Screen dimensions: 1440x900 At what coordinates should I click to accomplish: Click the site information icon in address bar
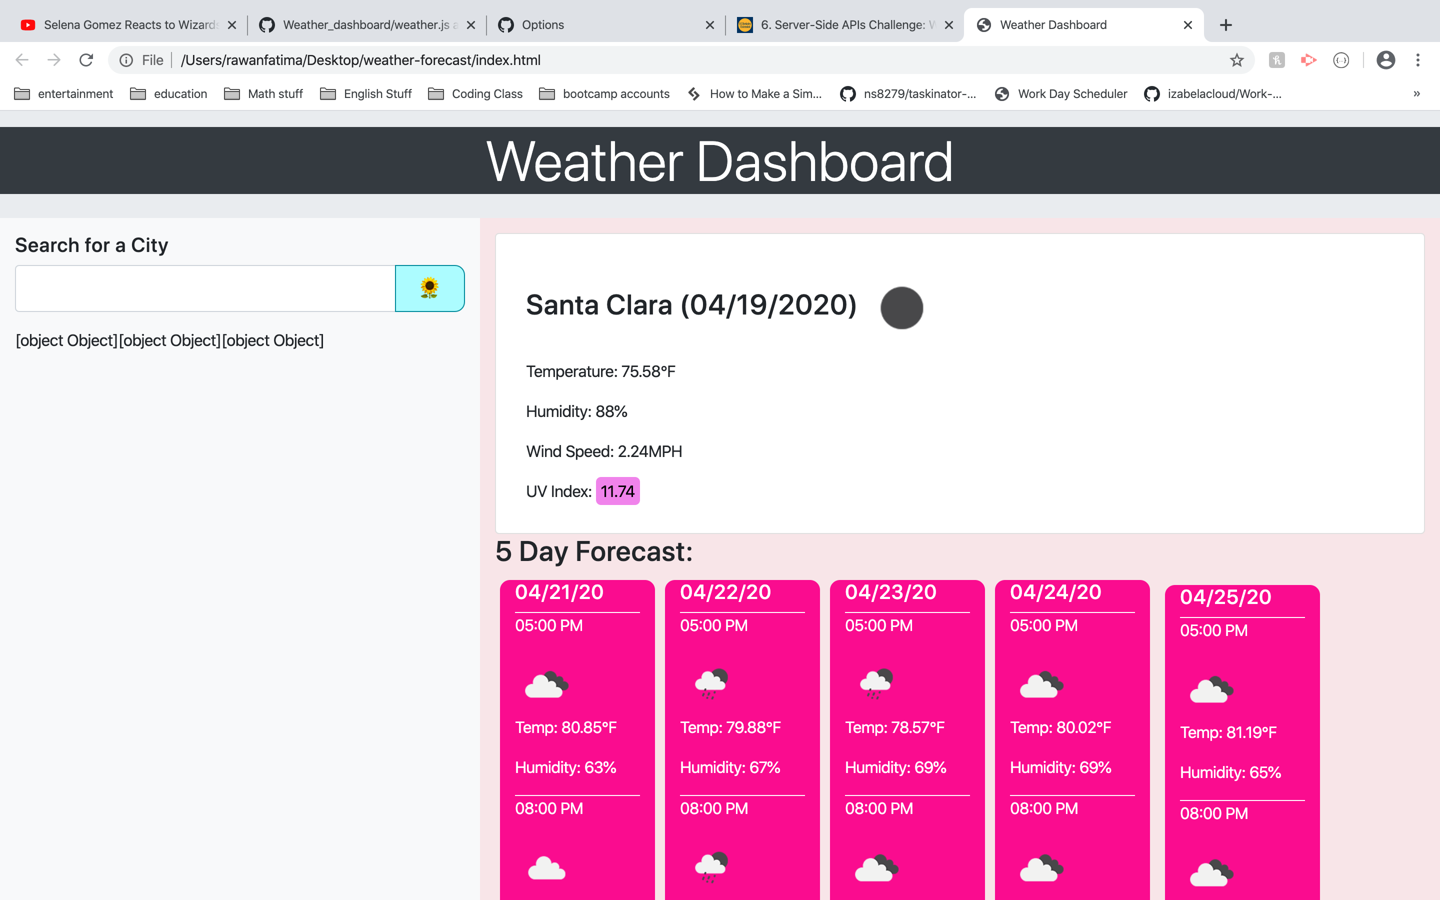126,59
